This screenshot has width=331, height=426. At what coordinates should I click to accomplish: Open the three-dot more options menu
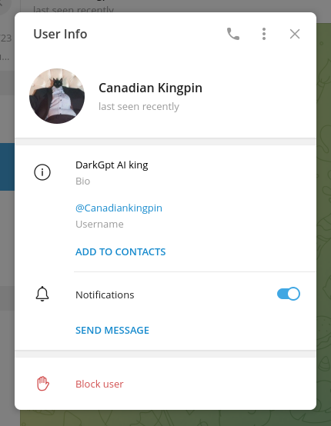coord(264,34)
